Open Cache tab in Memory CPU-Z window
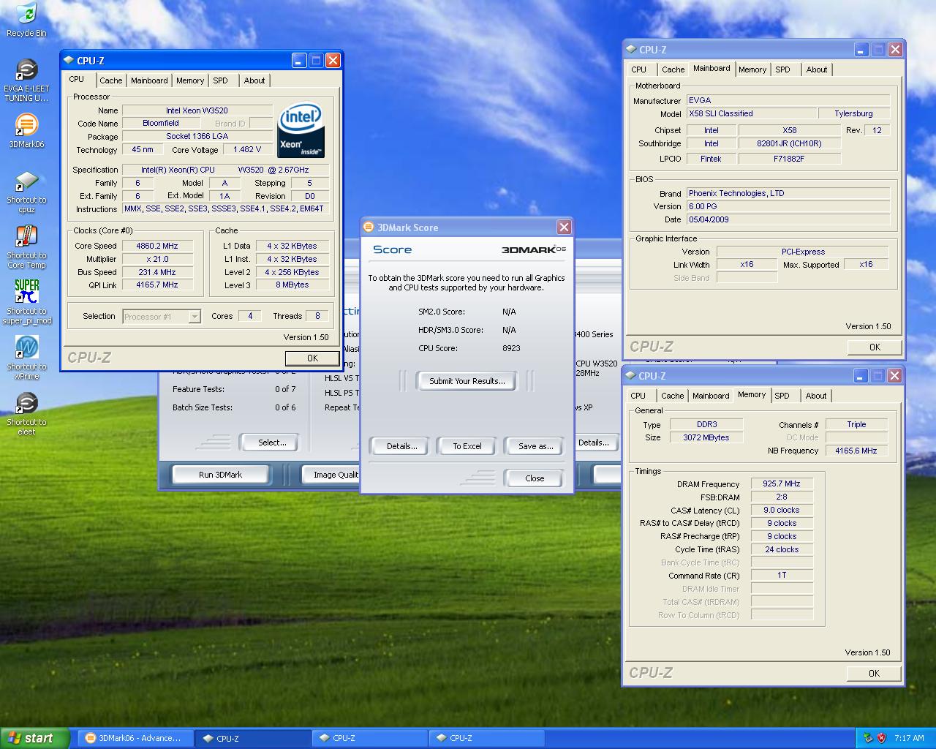 click(x=673, y=396)
